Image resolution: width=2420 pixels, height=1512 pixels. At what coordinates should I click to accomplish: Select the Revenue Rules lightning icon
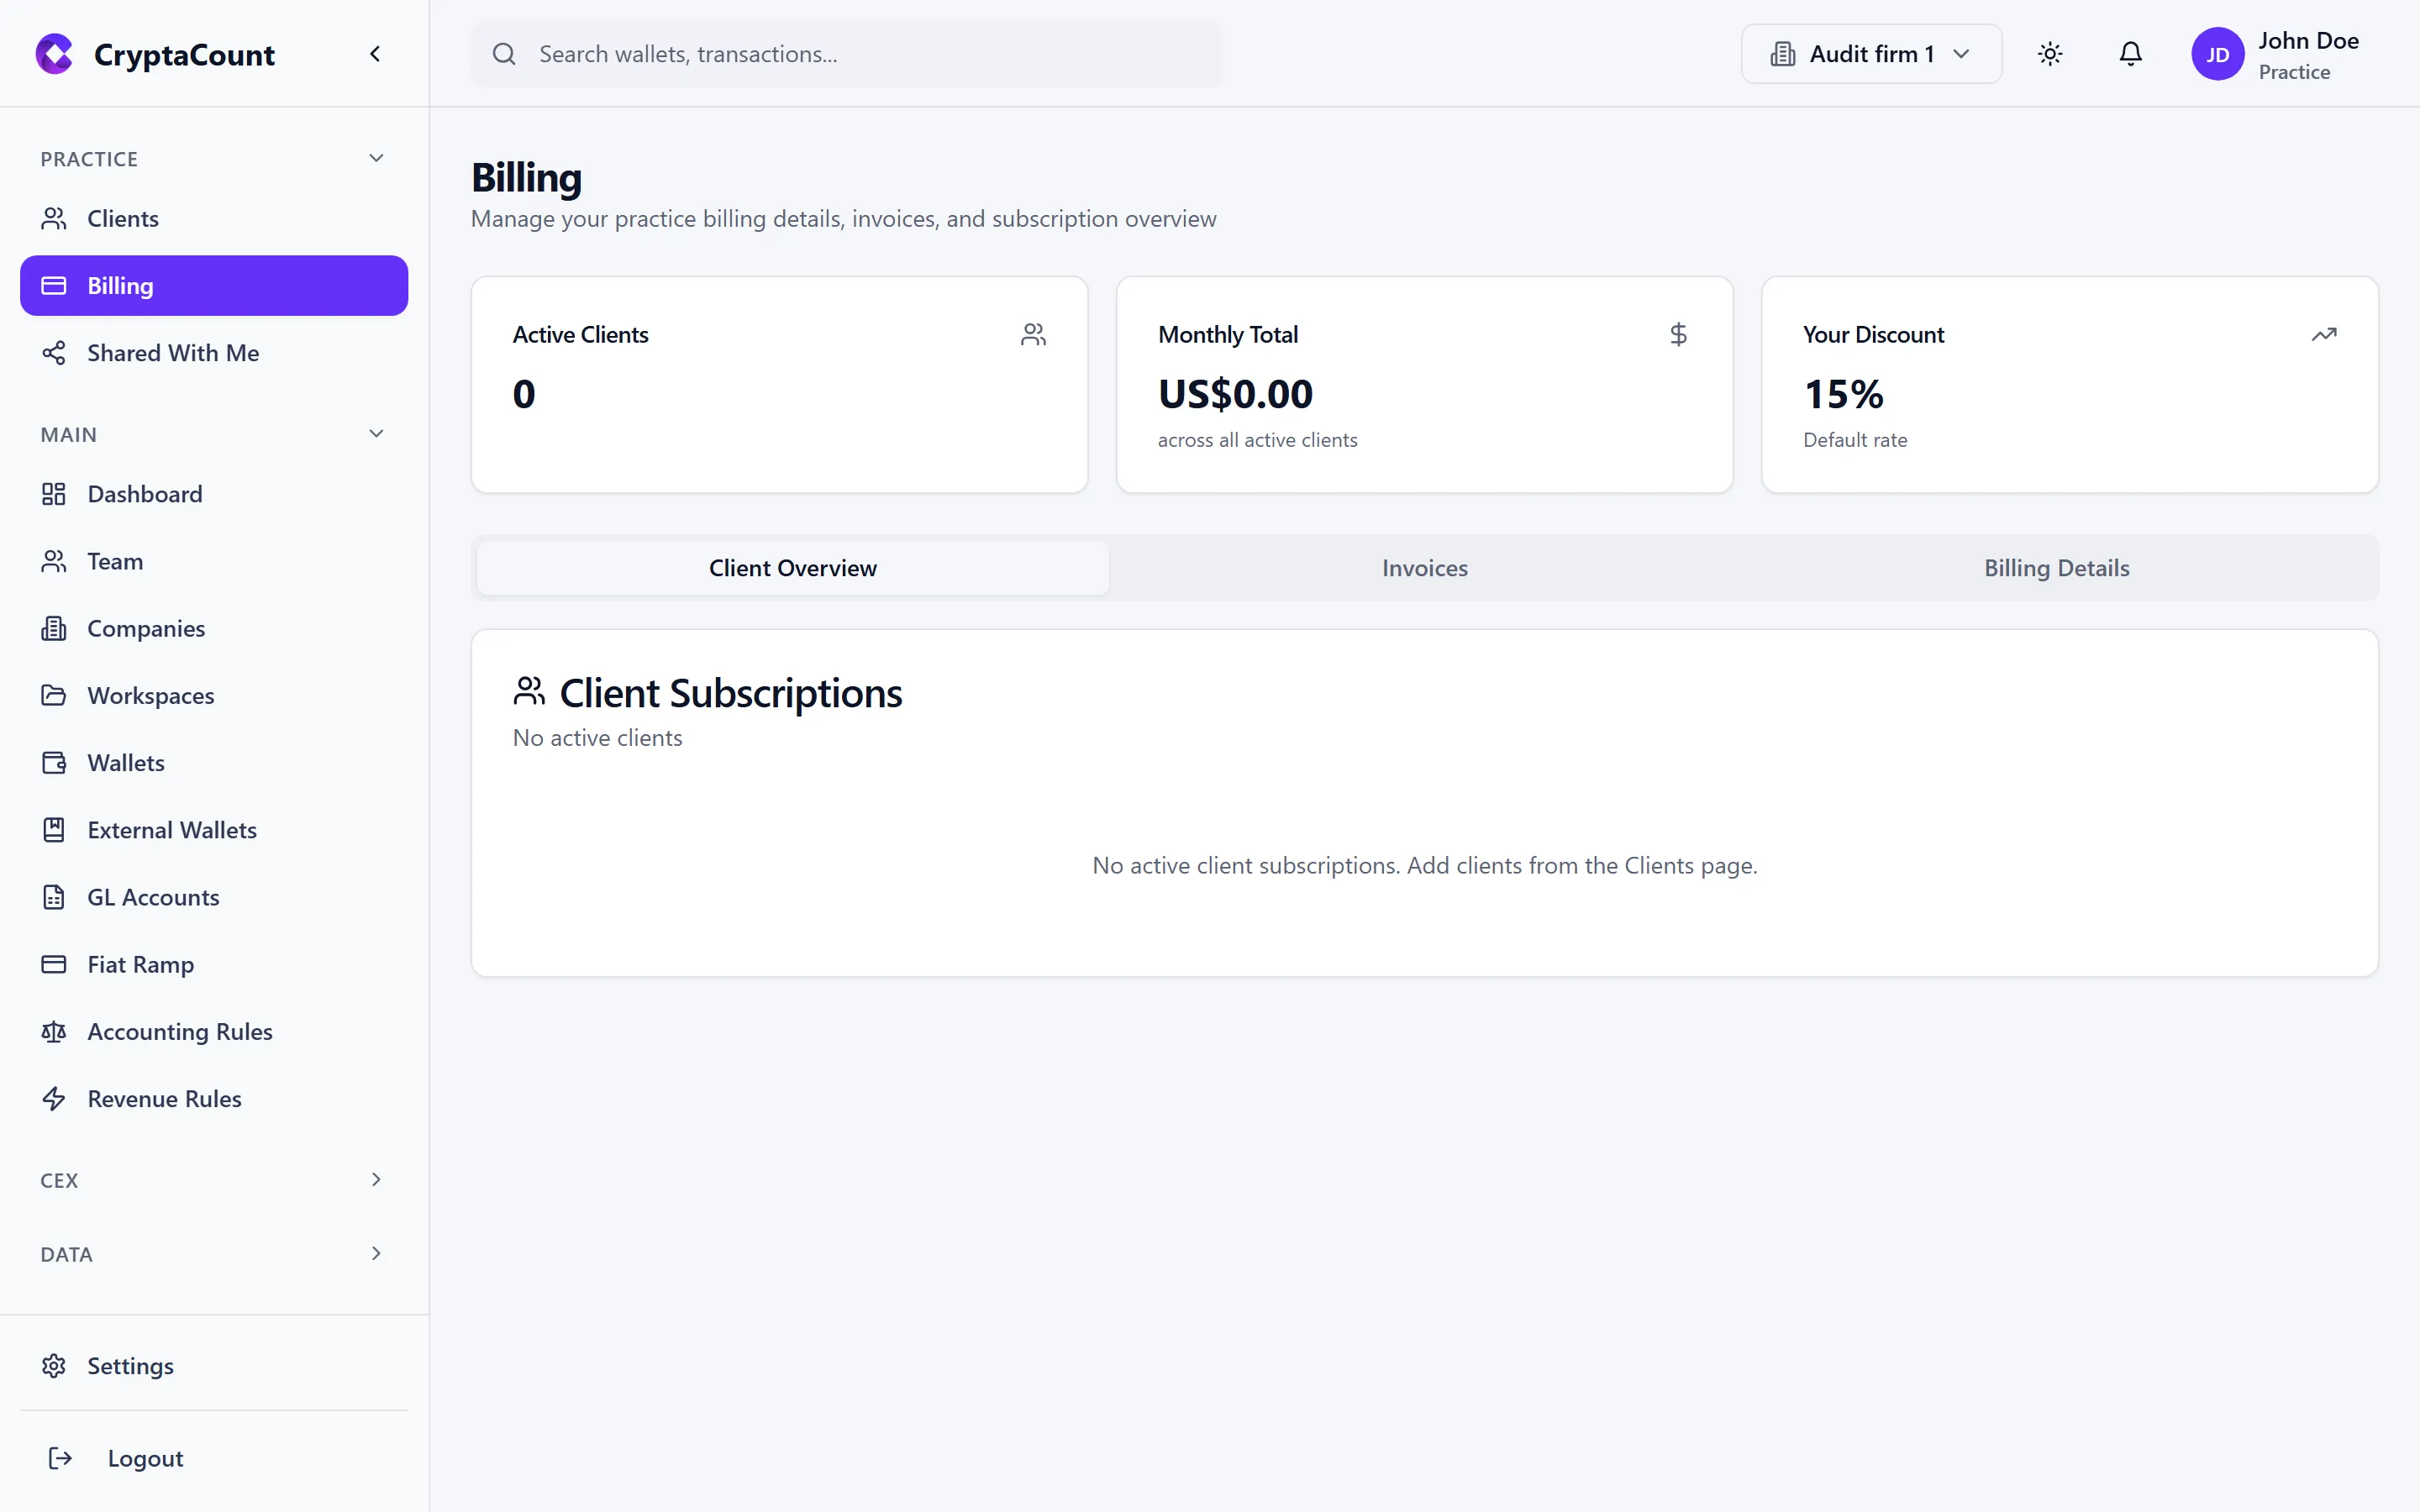(x=54, y=1098)
